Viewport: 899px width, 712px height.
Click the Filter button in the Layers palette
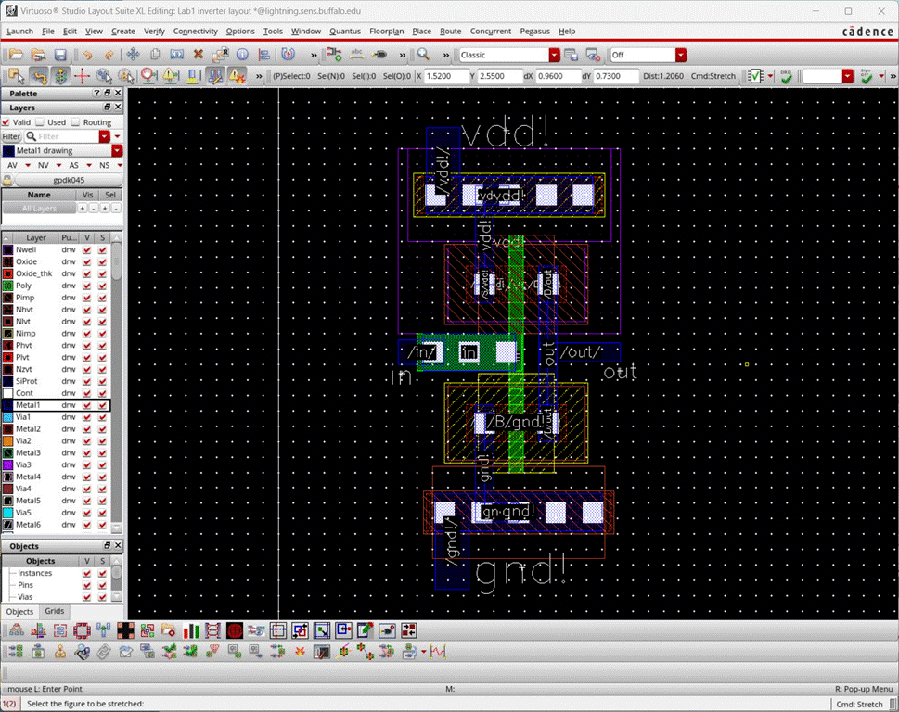click(11, 136)
